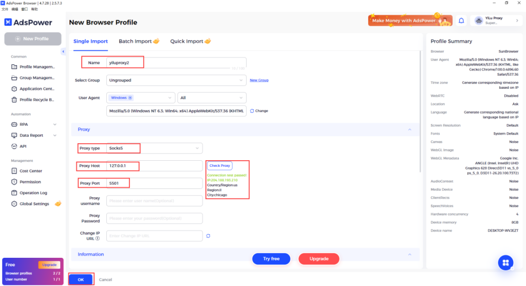
Task: Open the third menu in the menu bar
Action: (25, 9)
